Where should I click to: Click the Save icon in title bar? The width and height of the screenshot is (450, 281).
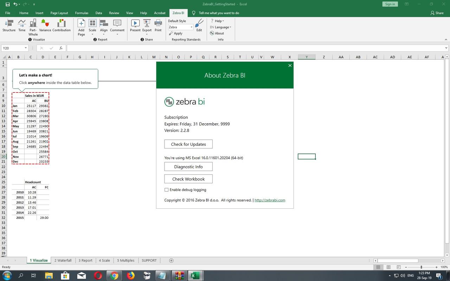point(7,4)
